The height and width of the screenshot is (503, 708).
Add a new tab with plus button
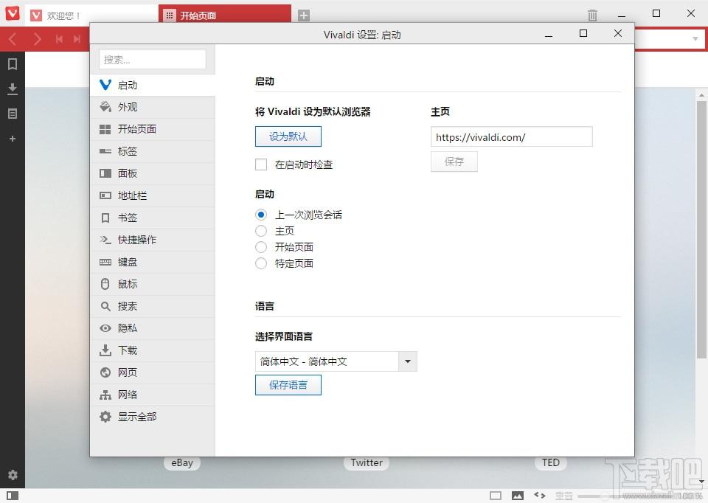[304, 15]
